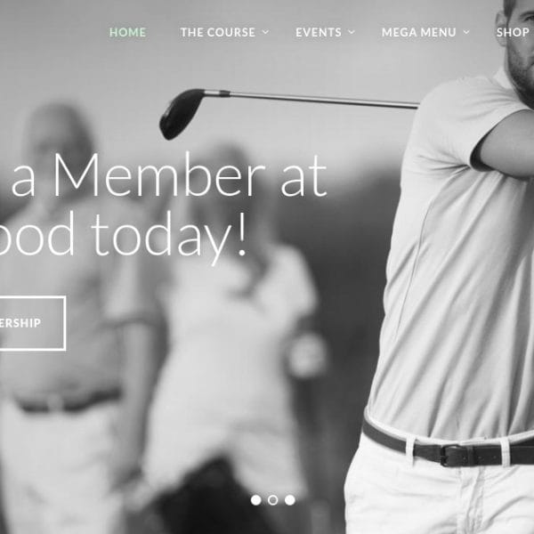
Task: Open the HOME navigation link
Action: pyautogui.click(x=127, y=32)
